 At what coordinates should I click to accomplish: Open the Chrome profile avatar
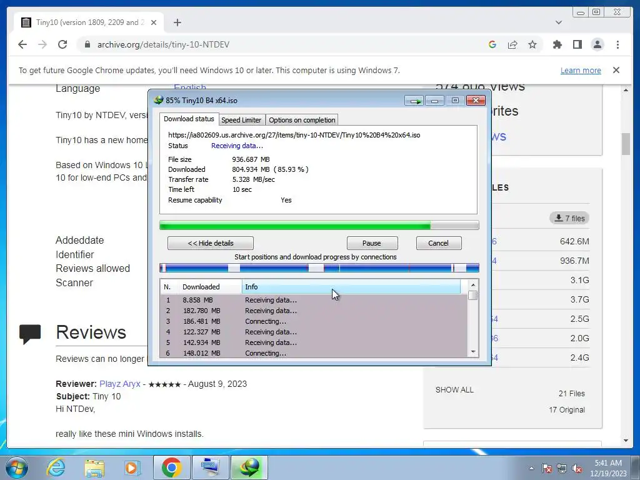click(x=597, y=44)
